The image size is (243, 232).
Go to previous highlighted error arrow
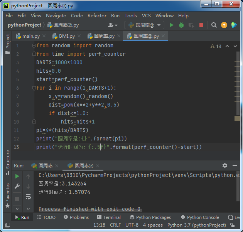tap(227, 46)
